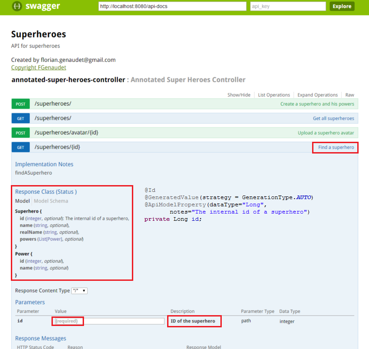The width and height of the screenshot is (369, 349).
Task: Click the Response Messages heading
Action: (x=41, y=339)
